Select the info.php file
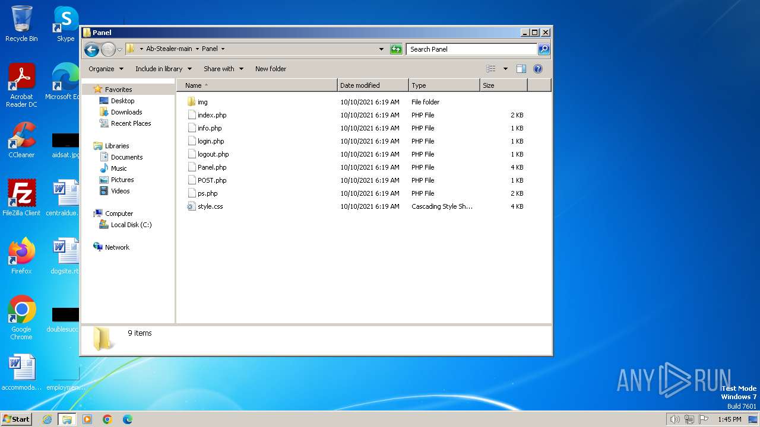 coord(209,128)
